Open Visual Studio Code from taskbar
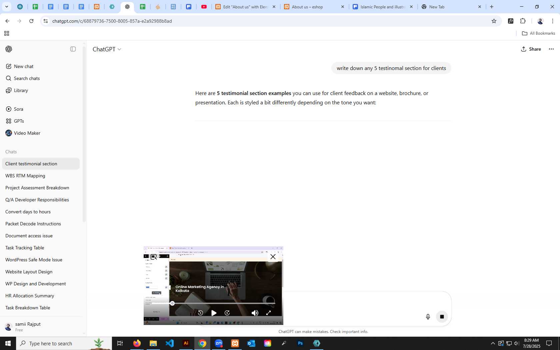The image size is (560, 350). pyautogui.click(x=170, y=343)
